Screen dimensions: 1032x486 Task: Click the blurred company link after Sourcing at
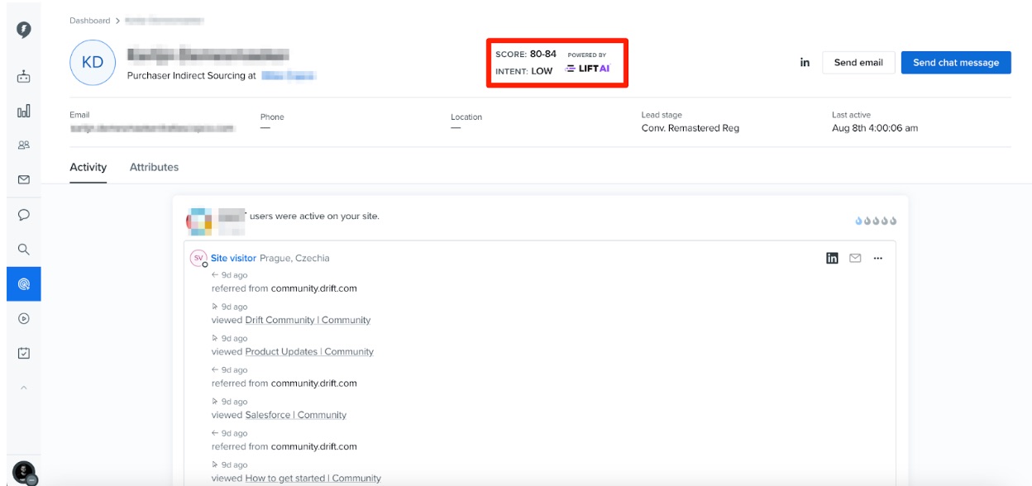coord(289,75)
